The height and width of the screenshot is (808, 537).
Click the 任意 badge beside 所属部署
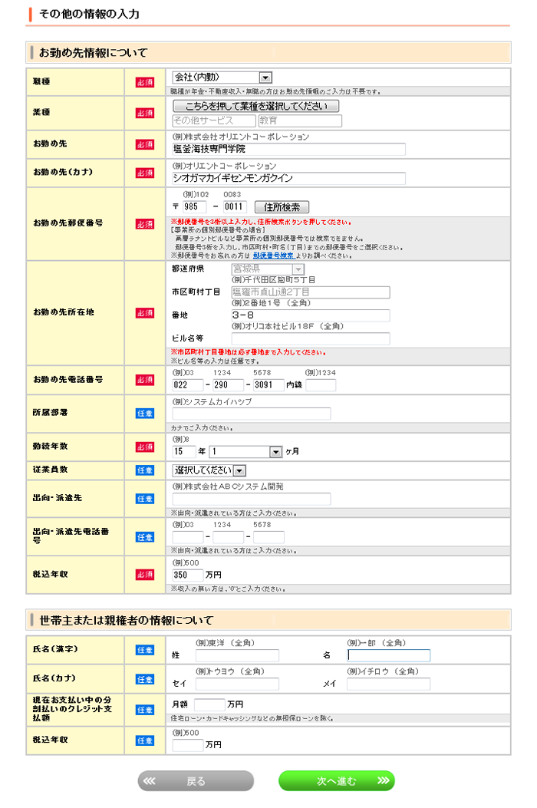tap(145, 414)
